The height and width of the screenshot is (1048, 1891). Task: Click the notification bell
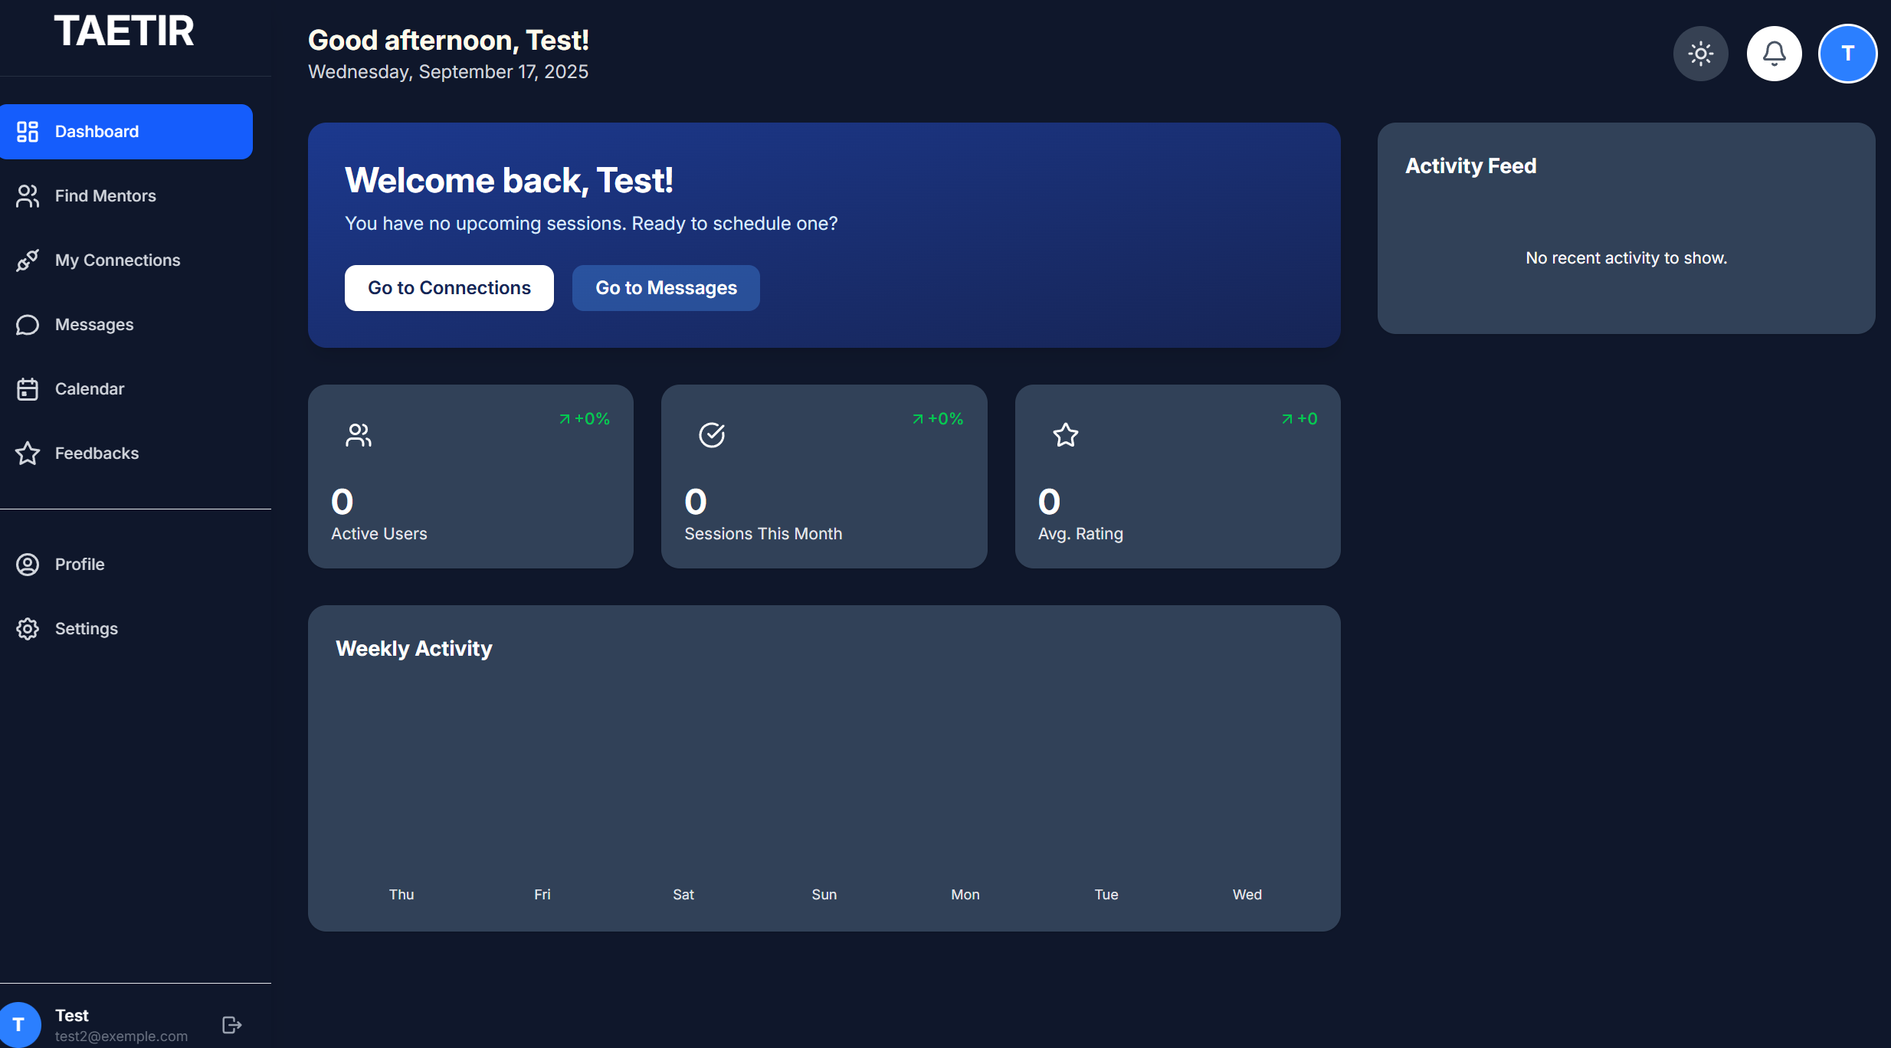click(x=1774, y=53)
